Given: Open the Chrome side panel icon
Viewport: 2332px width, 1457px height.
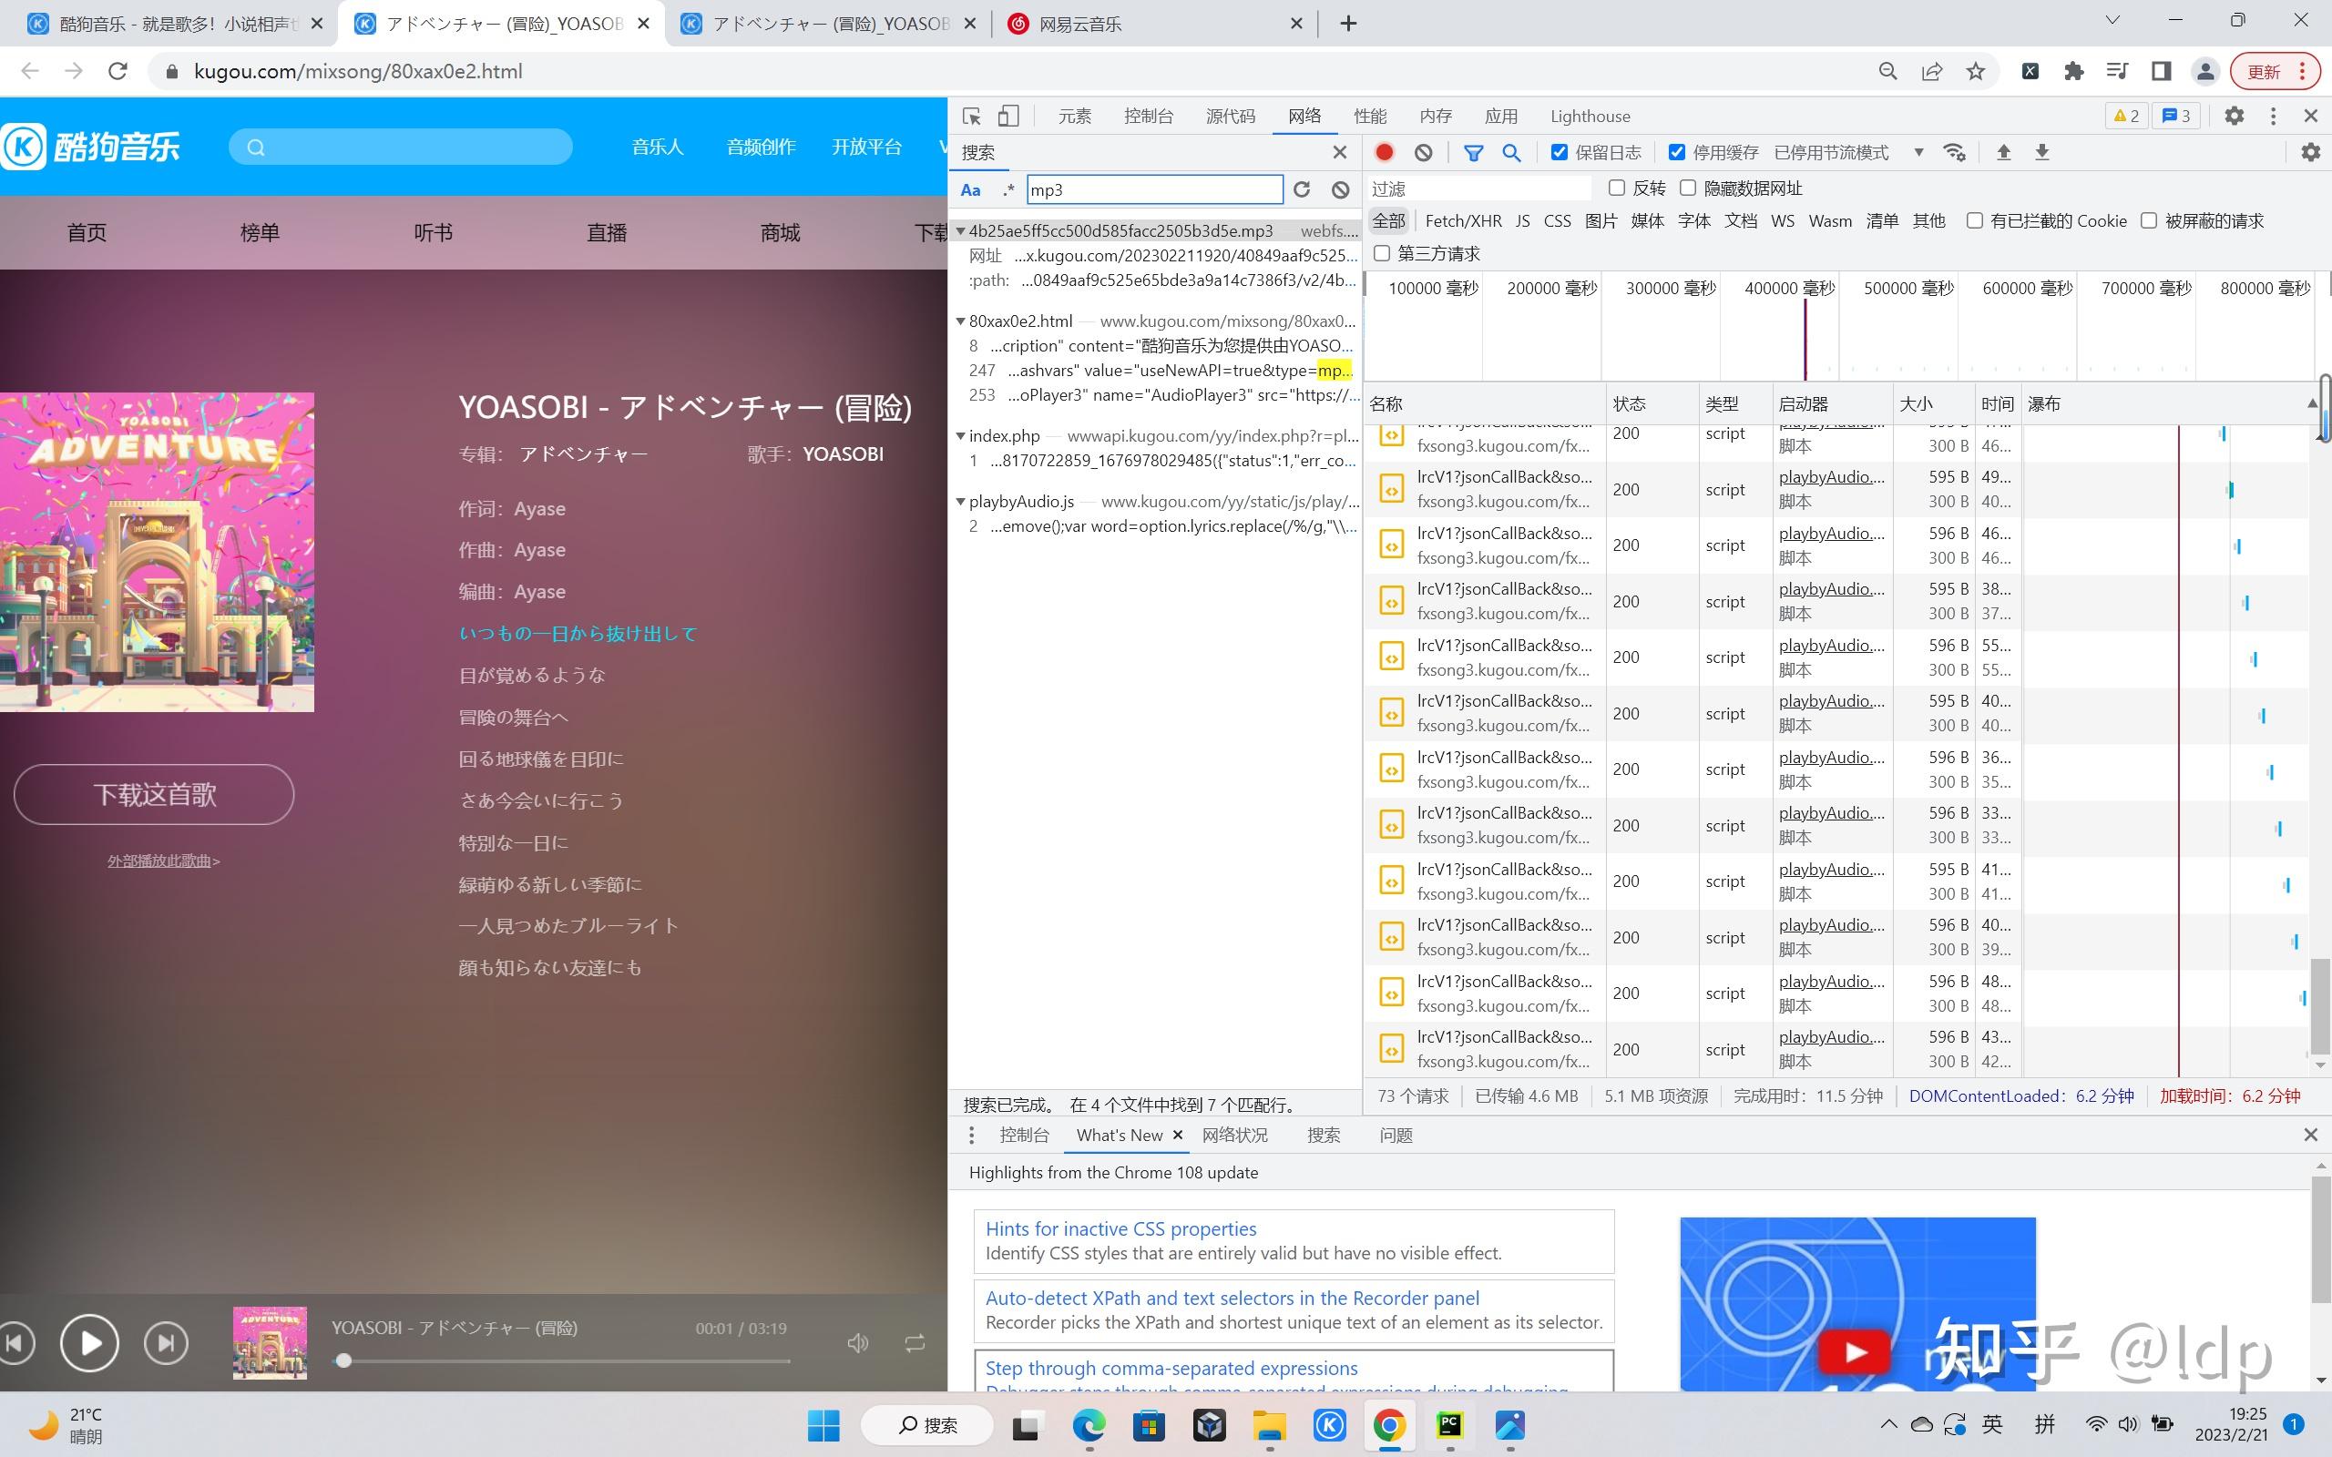Looking at the screenshot, I should tap(2162, 71).
